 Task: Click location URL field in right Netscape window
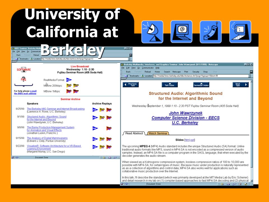point(200,76)
